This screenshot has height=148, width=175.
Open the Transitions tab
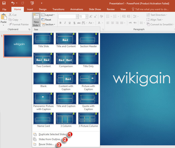[x=58, y=9]
